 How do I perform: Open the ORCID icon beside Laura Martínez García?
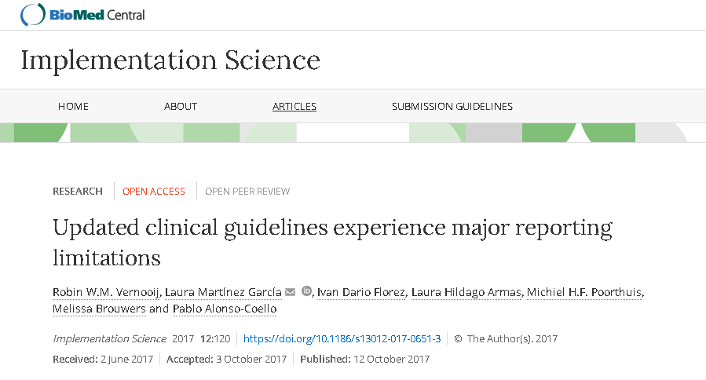coord(306,292)
